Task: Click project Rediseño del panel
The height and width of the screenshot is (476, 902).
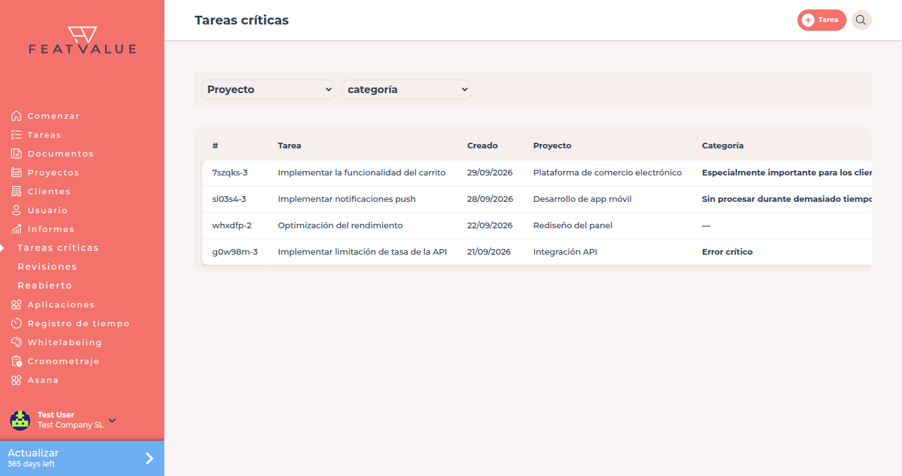Action: [x=573, y=225]
